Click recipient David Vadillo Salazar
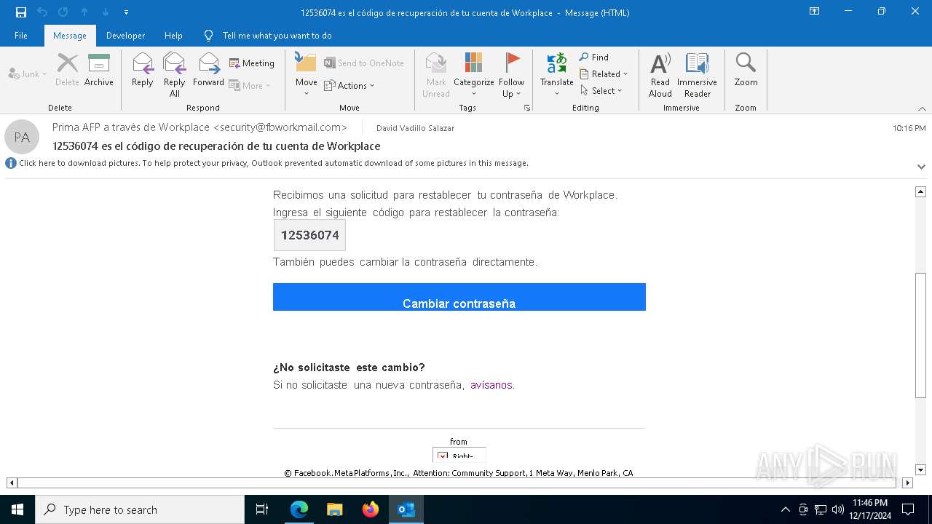The height and width of the screenshot is (524, 932). click(415, 128)
